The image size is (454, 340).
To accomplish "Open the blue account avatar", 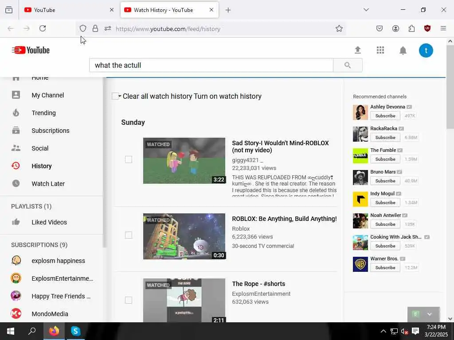I will click(x=426, y=50).
